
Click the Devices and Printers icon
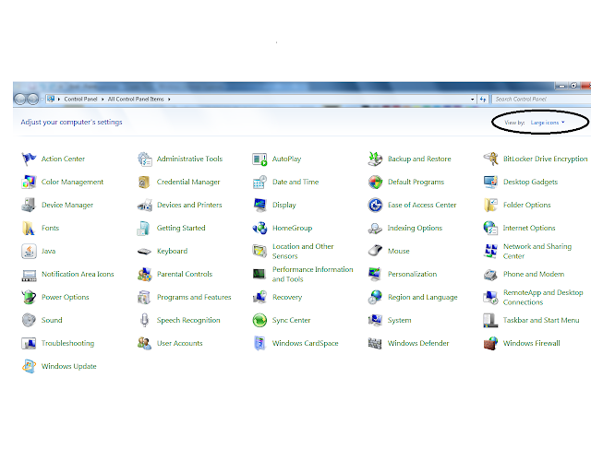click(144, 206)
